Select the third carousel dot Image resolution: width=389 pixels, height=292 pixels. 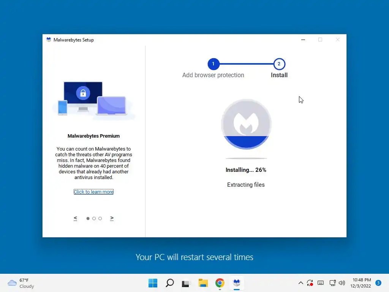(x=100, y=219)
